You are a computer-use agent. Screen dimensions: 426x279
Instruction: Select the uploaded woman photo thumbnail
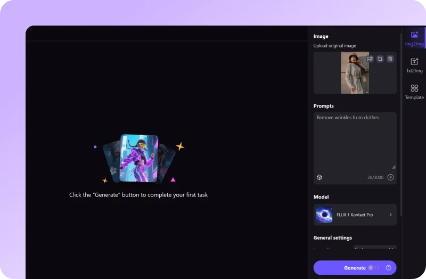click(x=355, y=73)
